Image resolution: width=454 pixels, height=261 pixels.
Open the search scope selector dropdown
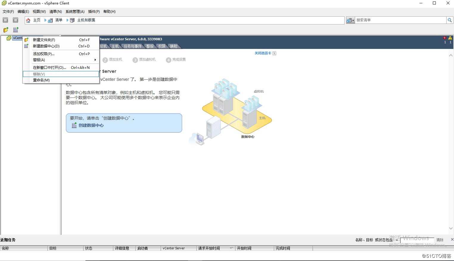click(x=350, y=20)
